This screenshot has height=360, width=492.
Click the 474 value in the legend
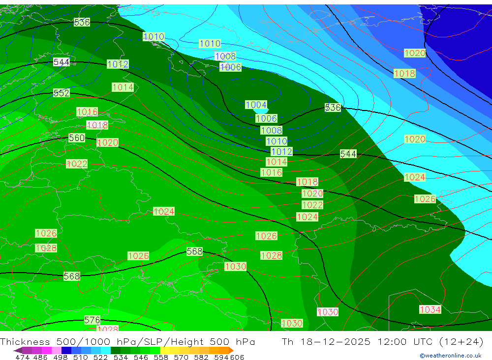pyautogui.click(x=23, y=357)
